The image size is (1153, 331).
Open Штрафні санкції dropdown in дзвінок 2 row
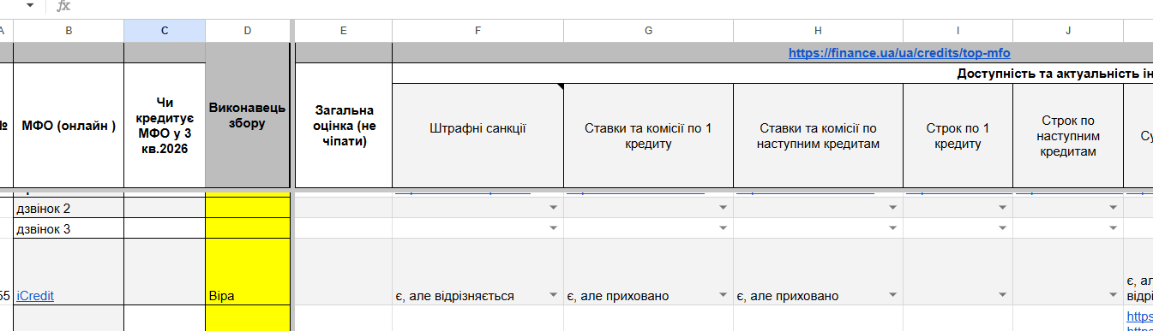(x=553, y=208)
